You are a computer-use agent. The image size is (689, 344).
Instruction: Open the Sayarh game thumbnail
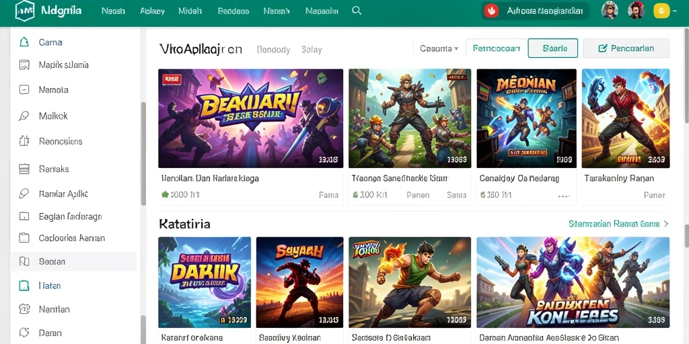coord(299,283)
